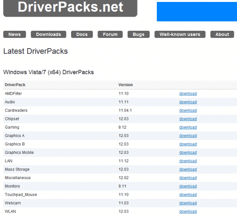The image size is (237, 217).
Task: Download the Graphics A driver pack
Action: (188, 136)
